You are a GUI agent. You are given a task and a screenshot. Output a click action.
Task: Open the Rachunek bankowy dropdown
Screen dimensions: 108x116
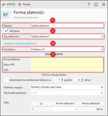tap(102, 93)
